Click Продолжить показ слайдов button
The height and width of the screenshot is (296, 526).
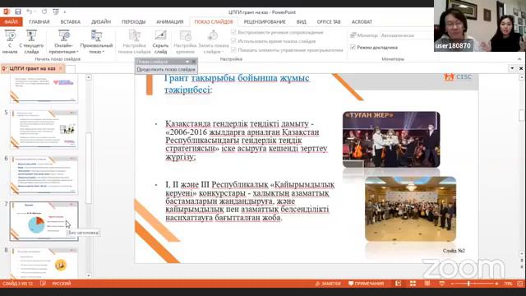166,69
